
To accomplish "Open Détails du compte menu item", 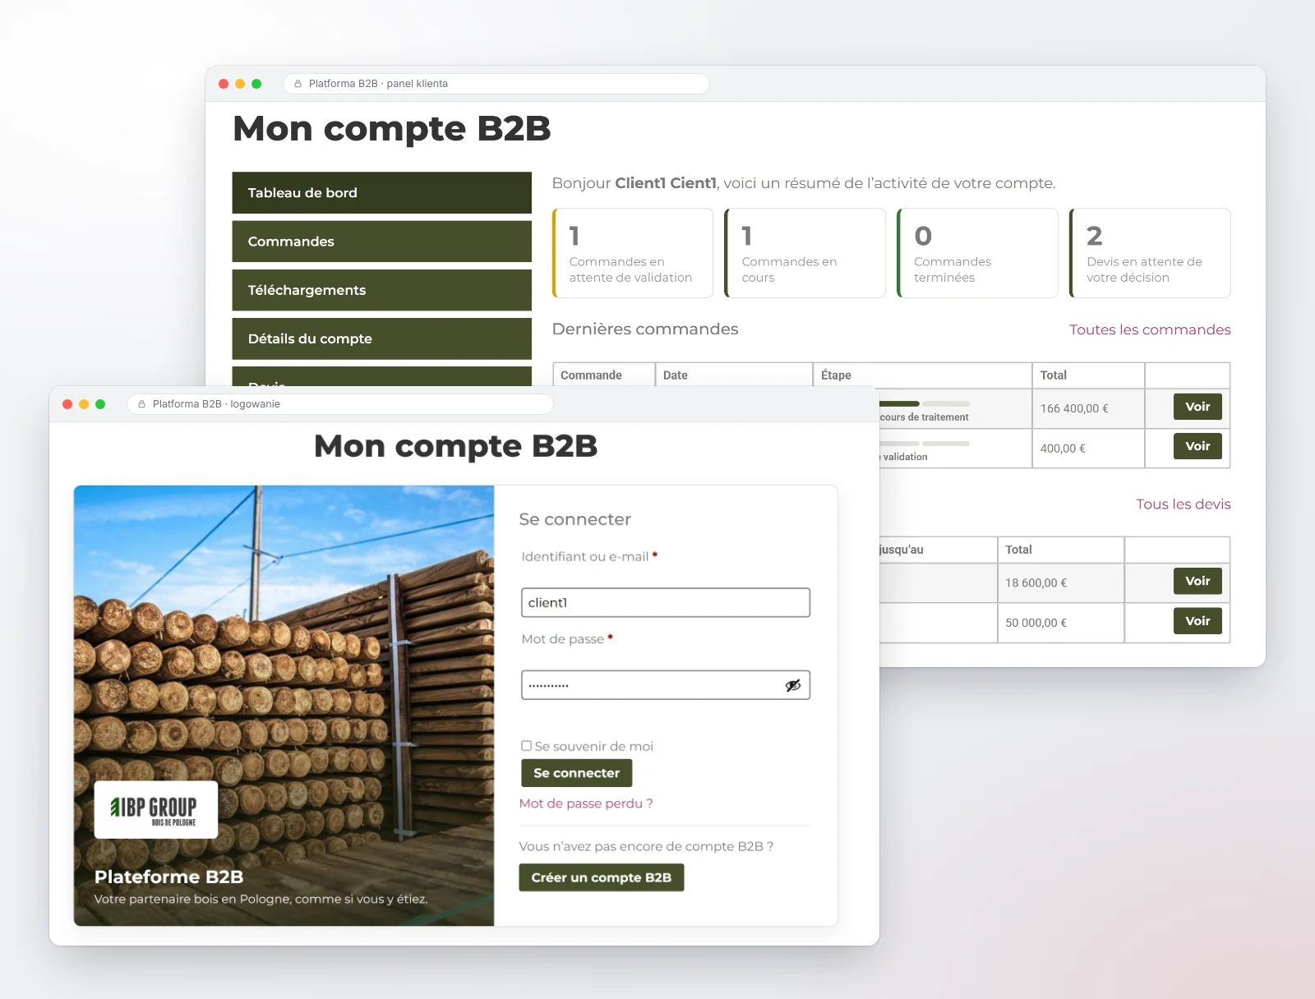I will pyautogui.click(x=382, y=338).
